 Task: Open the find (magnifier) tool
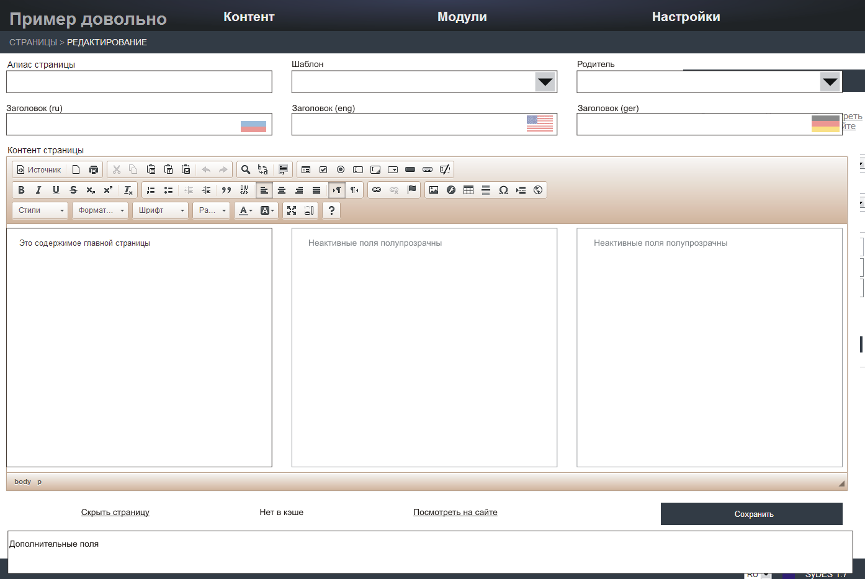pos(246,169)
